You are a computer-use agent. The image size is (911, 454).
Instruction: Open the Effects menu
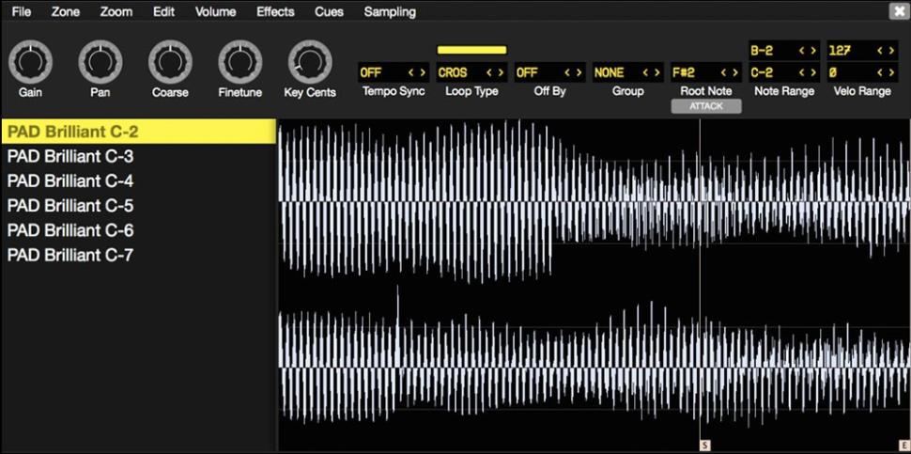(x=275, y=12)
